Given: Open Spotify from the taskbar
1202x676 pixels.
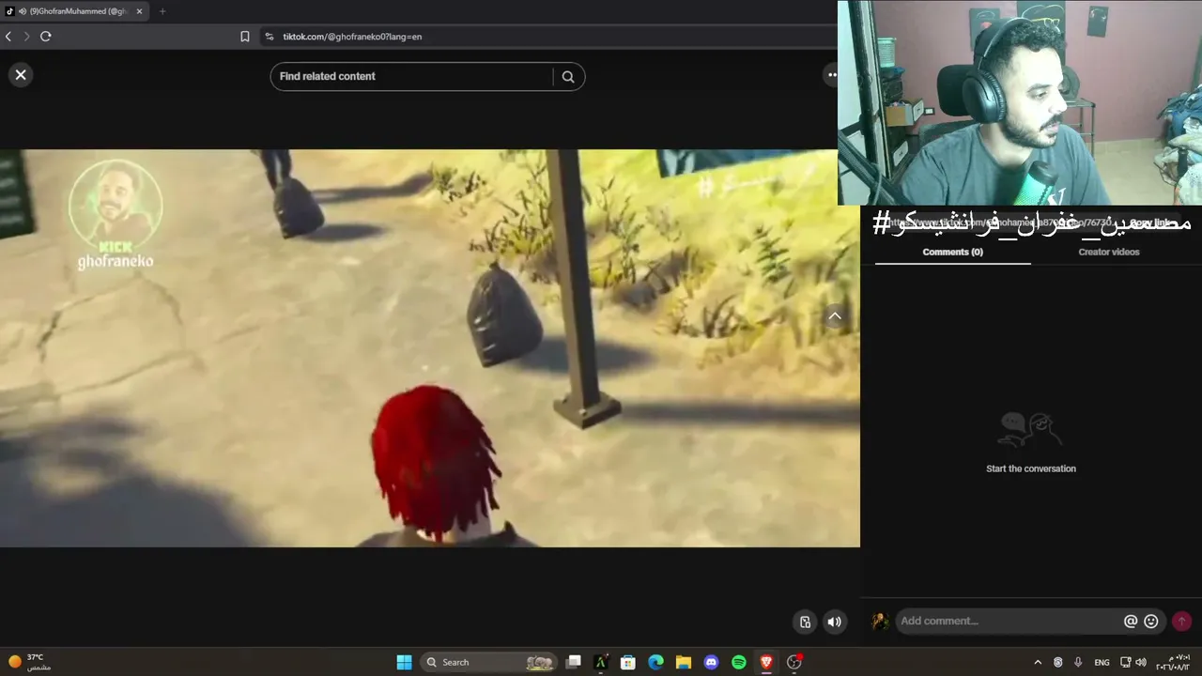Looking at the screenshot, I should pyautogui.click(x=739, y=662).
